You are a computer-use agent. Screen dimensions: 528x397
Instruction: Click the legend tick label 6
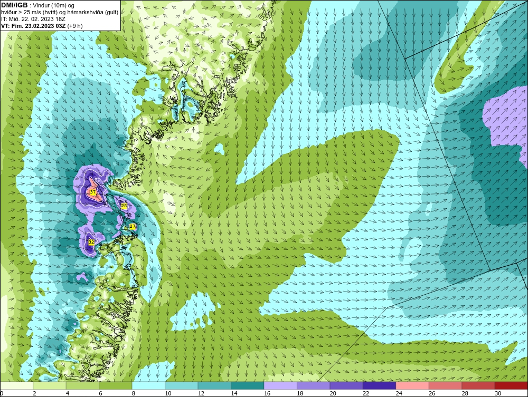[x=100, y=393]
